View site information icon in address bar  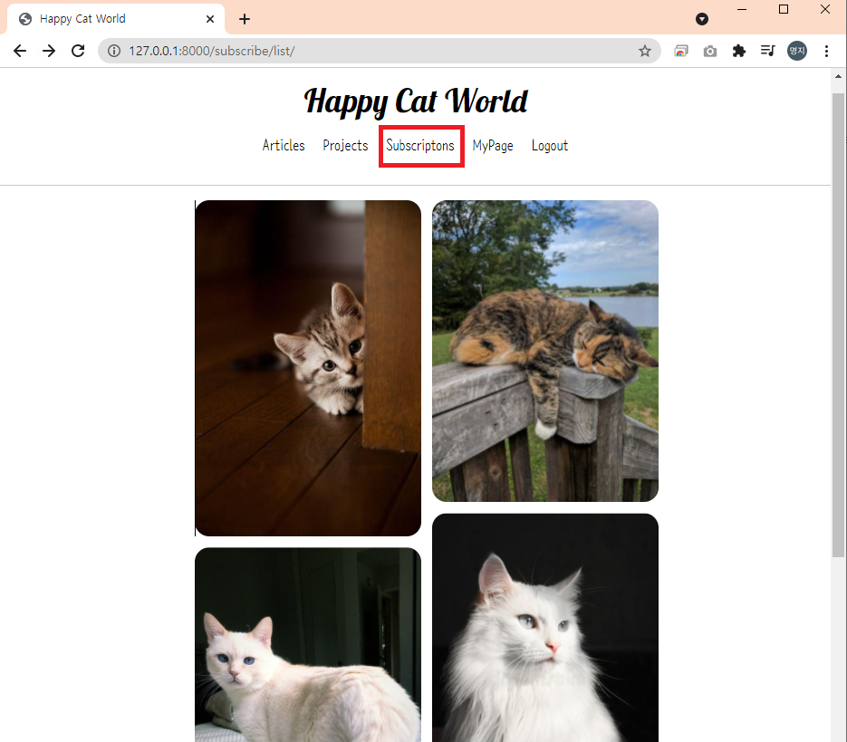click(114, 51)
